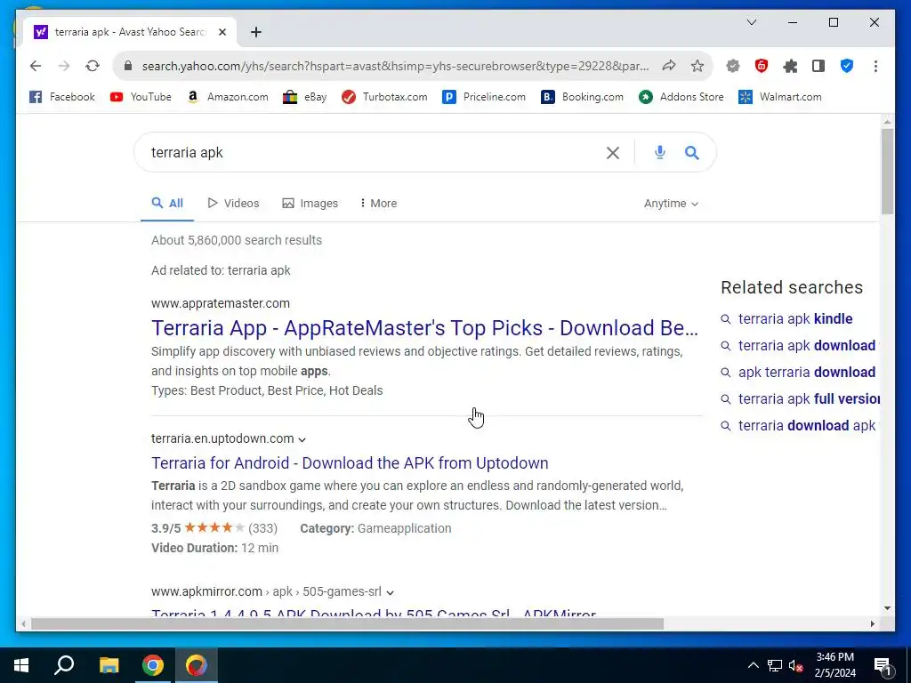
Task: Open the Terraria App AppRateMaster ad link
Action: pos(424,328)
